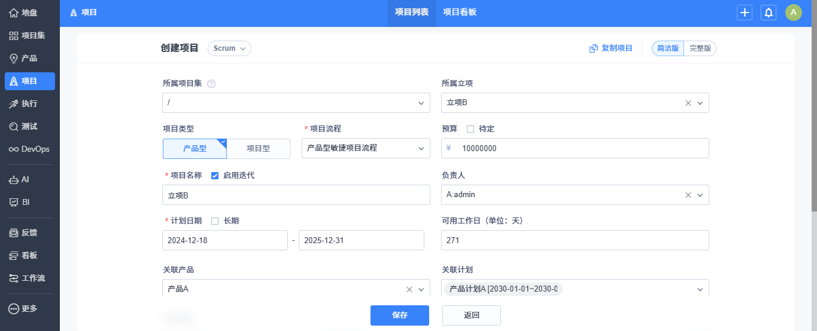
Task: Toggle the 待定 budget checkbox
Action: pyautogui.click(x=470, y=129)
